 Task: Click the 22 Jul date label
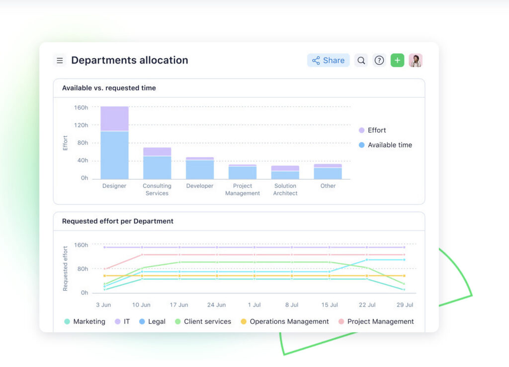tap(367, 305)
